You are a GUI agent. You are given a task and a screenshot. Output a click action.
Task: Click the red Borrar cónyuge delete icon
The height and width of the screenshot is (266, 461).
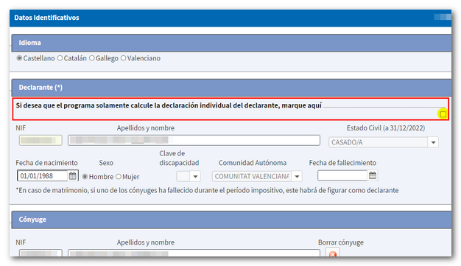(x=333, y=253)
